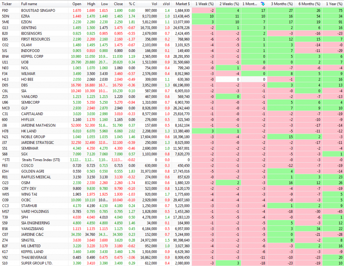Sort by the Close column header
The height and width of the screenshot is (266, 344).
(118, 4)
